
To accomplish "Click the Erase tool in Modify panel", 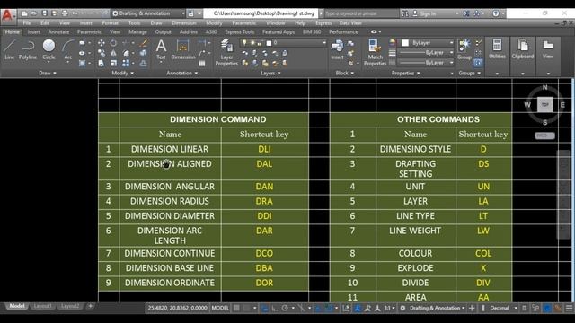I will coord(144,43).
